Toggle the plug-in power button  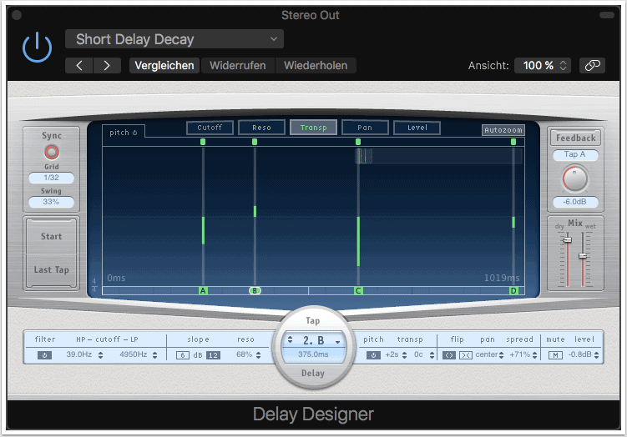tap(37, 48)
